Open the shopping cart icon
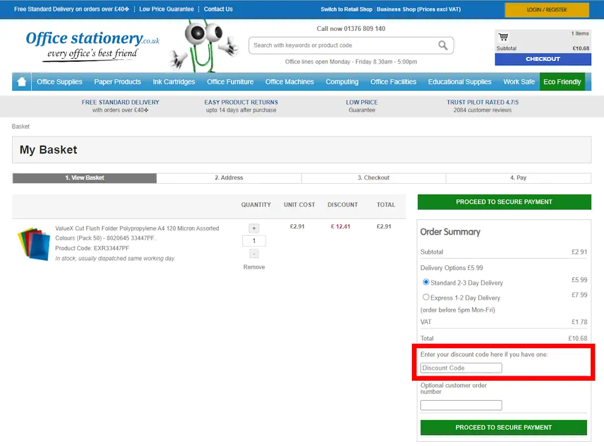604x446 pixels. point(503,37)
